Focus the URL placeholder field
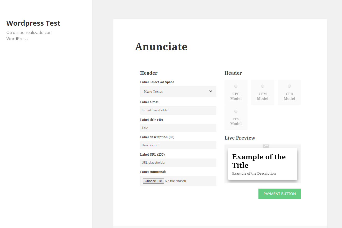Viewport: 342px width, 228px height. pos(178,163)
